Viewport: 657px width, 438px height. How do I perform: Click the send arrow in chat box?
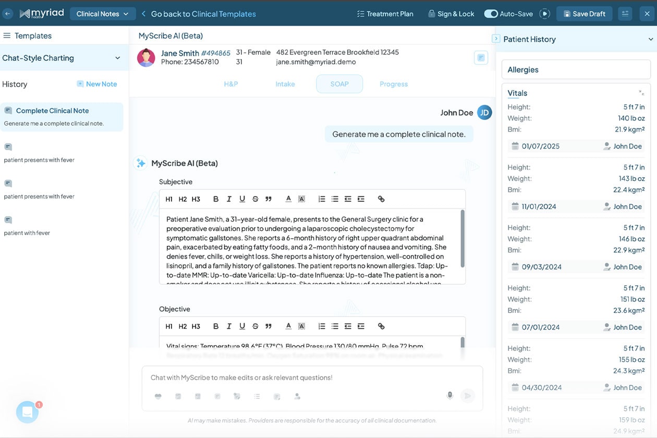(x=468, y=396)
